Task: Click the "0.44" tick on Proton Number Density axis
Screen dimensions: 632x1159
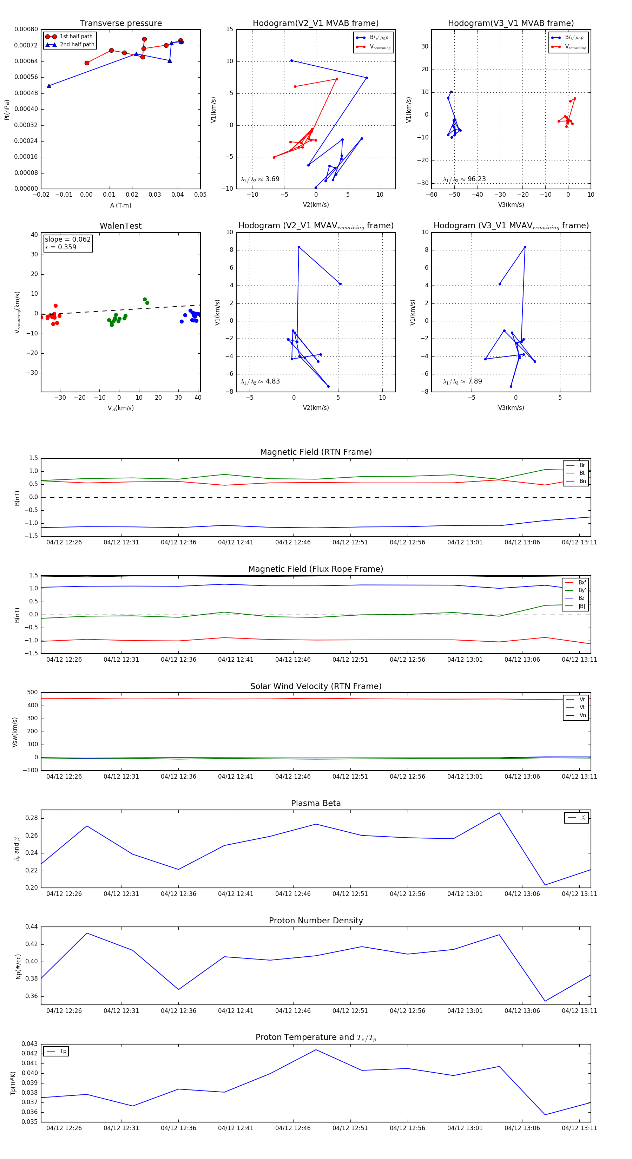Action: (x=32, y=926)
